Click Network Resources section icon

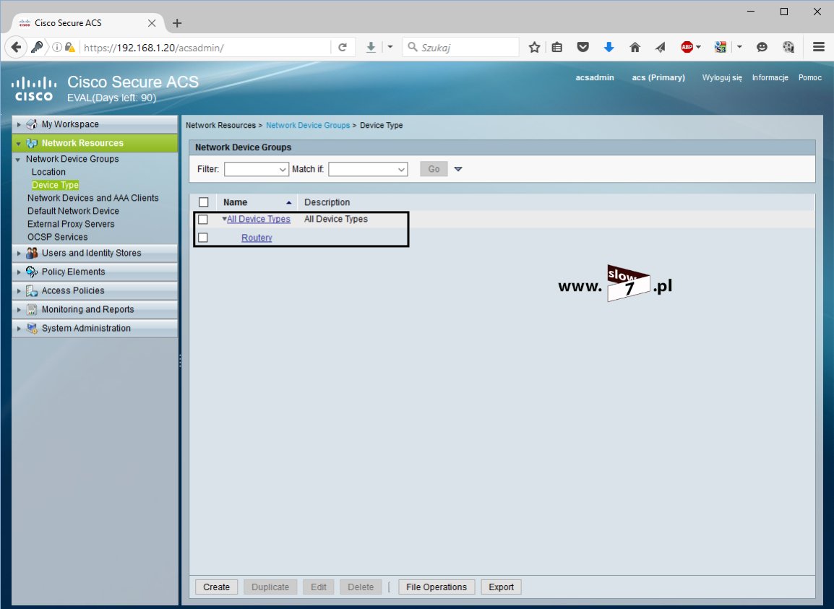(32, 143)
